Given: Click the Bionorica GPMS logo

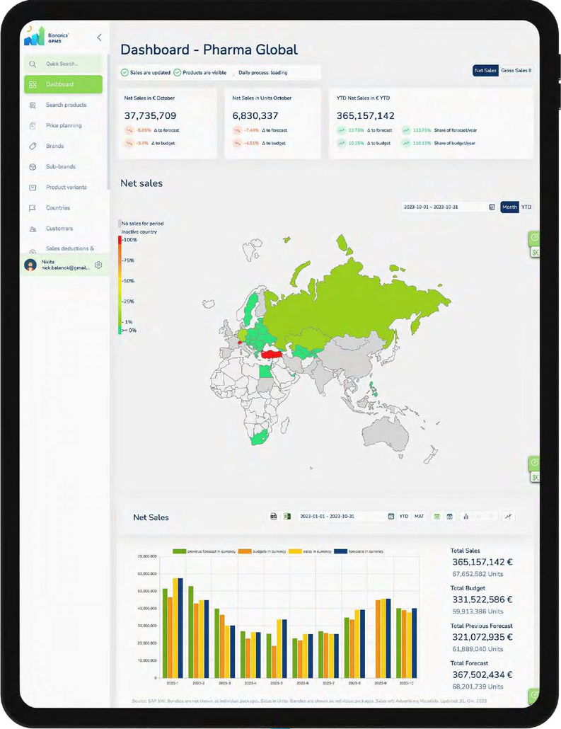Looking at the screenshot, I should click(47, 36).
